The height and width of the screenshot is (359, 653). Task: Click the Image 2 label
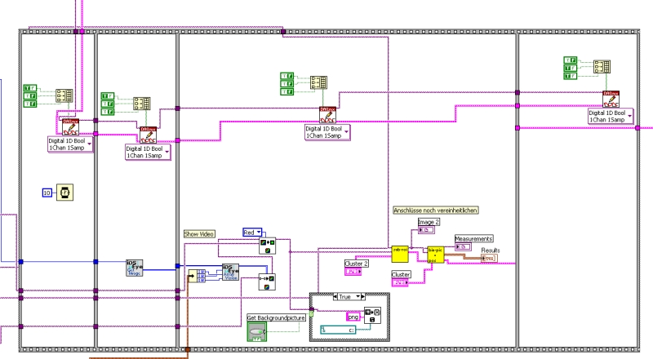pos(429,222)
